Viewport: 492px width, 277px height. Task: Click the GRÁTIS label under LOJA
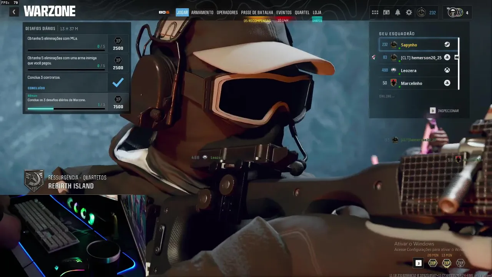[317, 21]
